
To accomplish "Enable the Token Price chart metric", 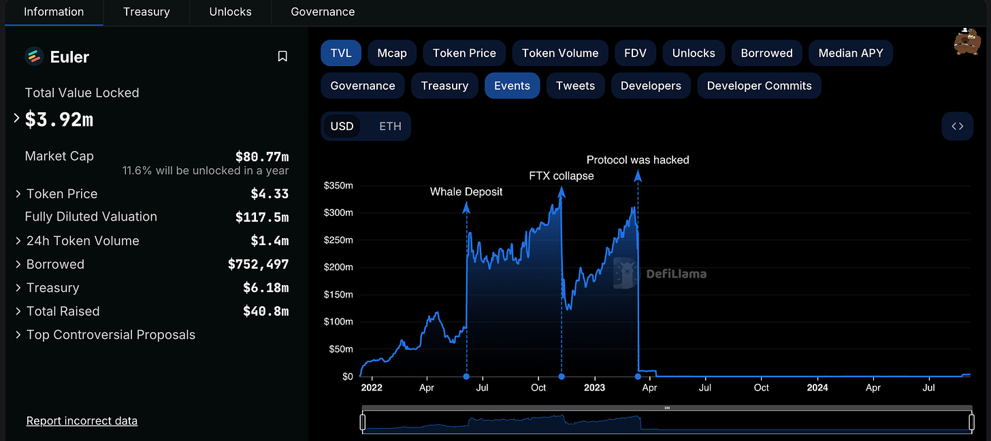I will coord(464,53).
